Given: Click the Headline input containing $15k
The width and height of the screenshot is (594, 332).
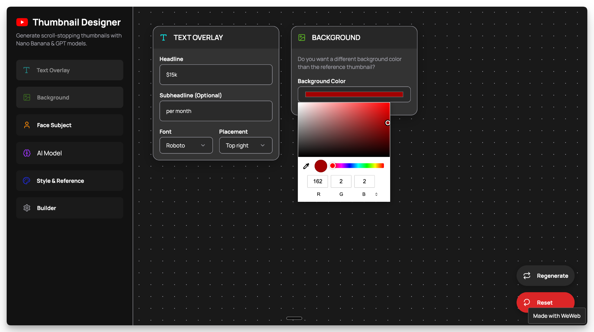Looking at the screenshot, I should (x=216, y=75).
